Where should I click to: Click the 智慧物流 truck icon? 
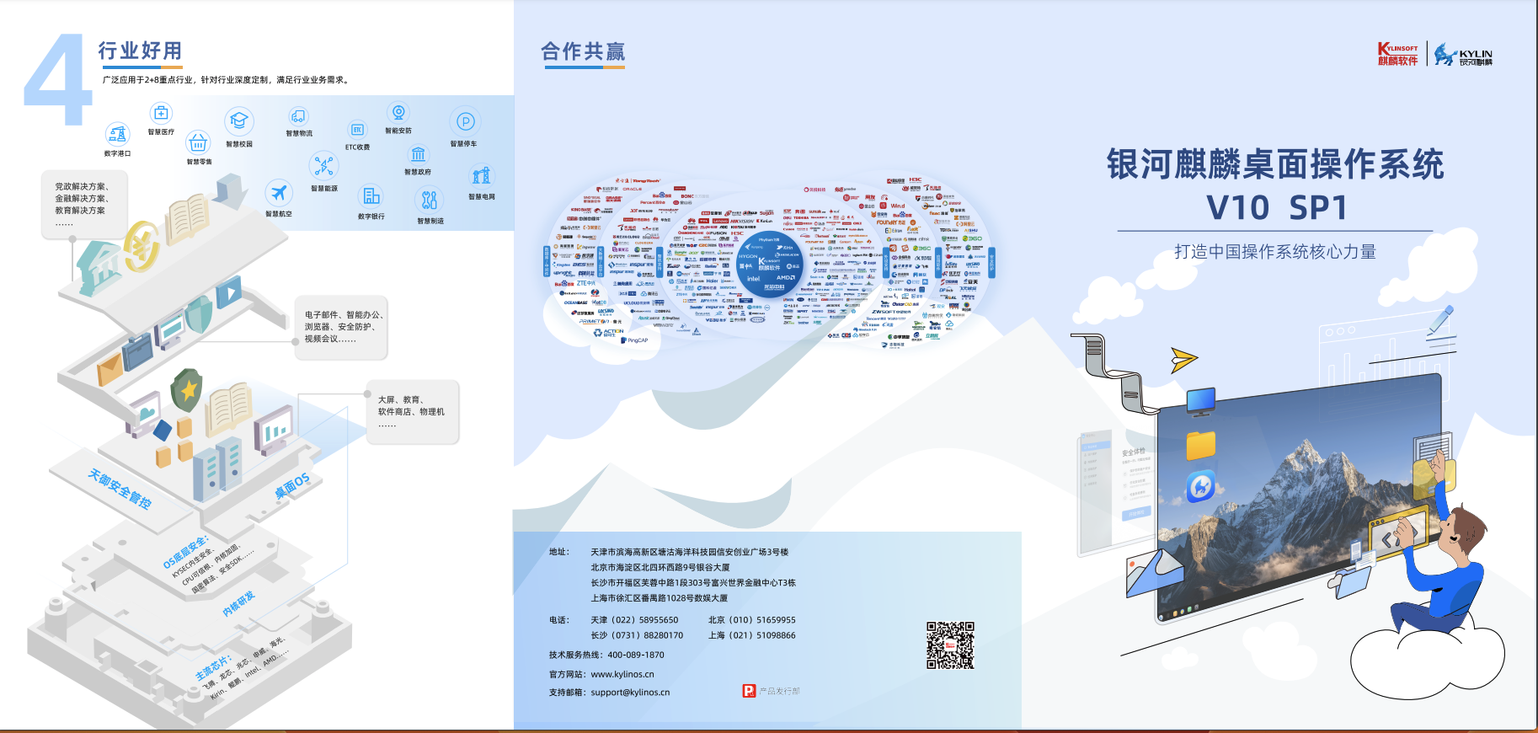click(298, 116)
